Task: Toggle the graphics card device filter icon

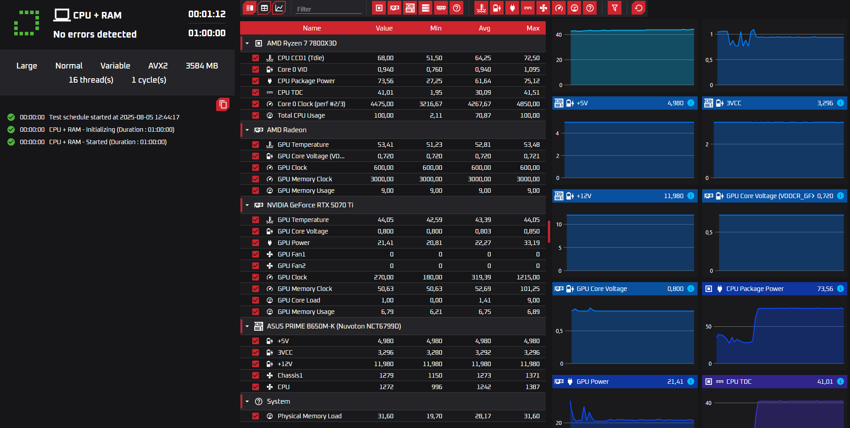Action: click(394, 8)
